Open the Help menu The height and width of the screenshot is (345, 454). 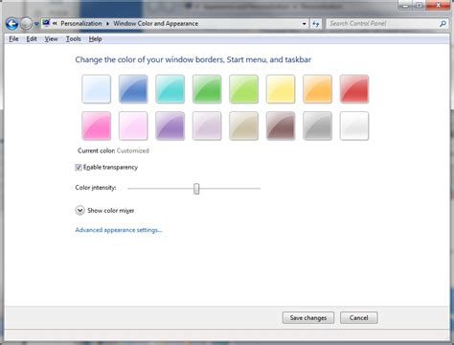[x=95, y=39]
